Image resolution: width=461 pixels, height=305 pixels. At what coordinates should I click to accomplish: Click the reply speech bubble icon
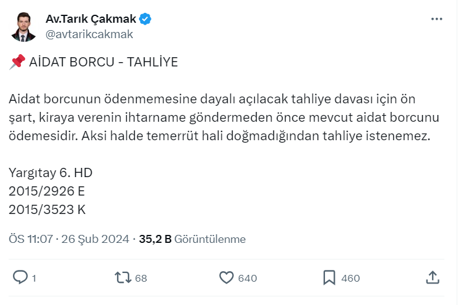(20, 277)
